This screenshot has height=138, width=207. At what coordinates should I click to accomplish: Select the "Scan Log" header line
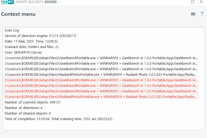pos(12,30)
